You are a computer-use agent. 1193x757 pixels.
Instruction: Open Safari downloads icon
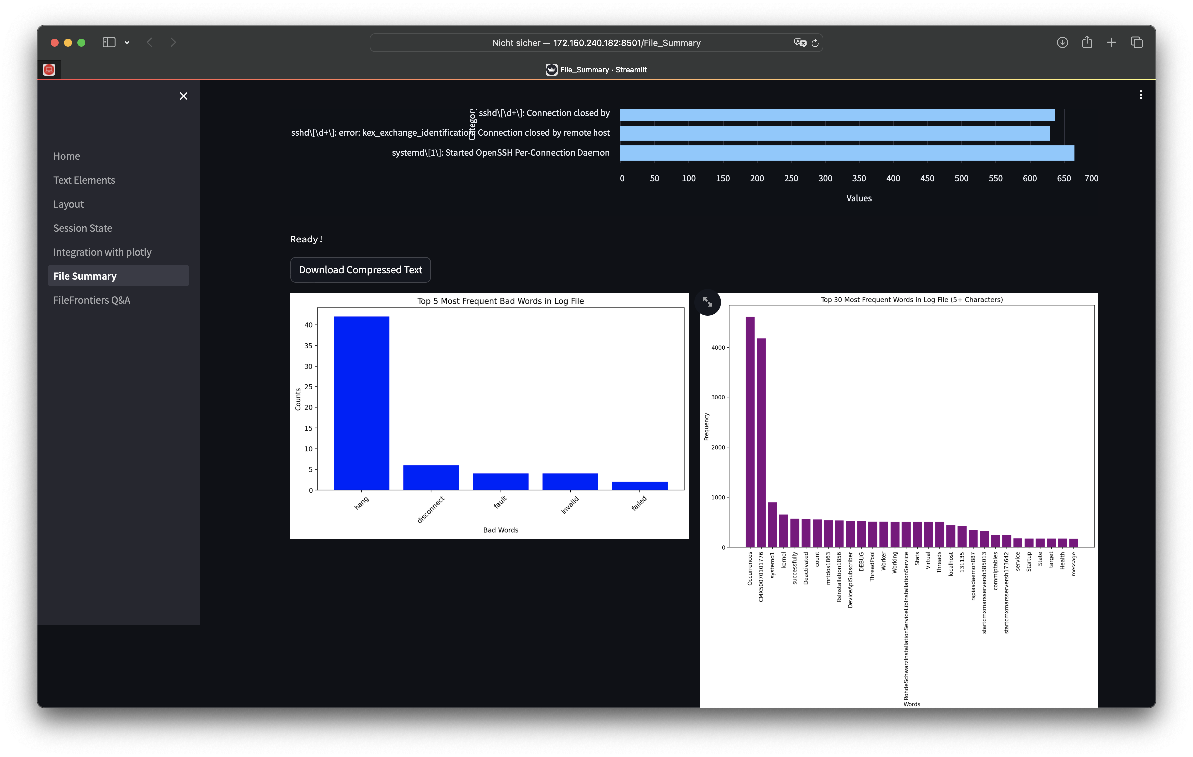coord(1062,43)
